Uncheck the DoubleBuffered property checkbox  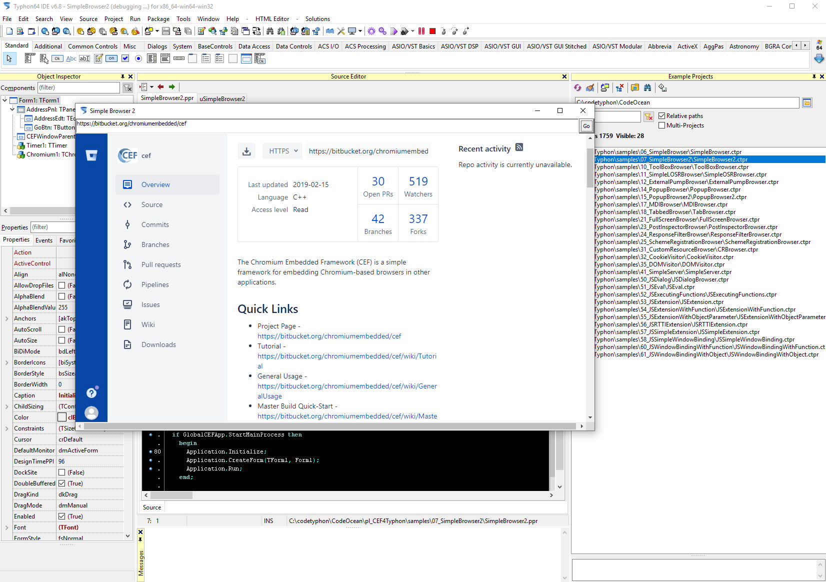pyautogui.click(x=62, y=483)
